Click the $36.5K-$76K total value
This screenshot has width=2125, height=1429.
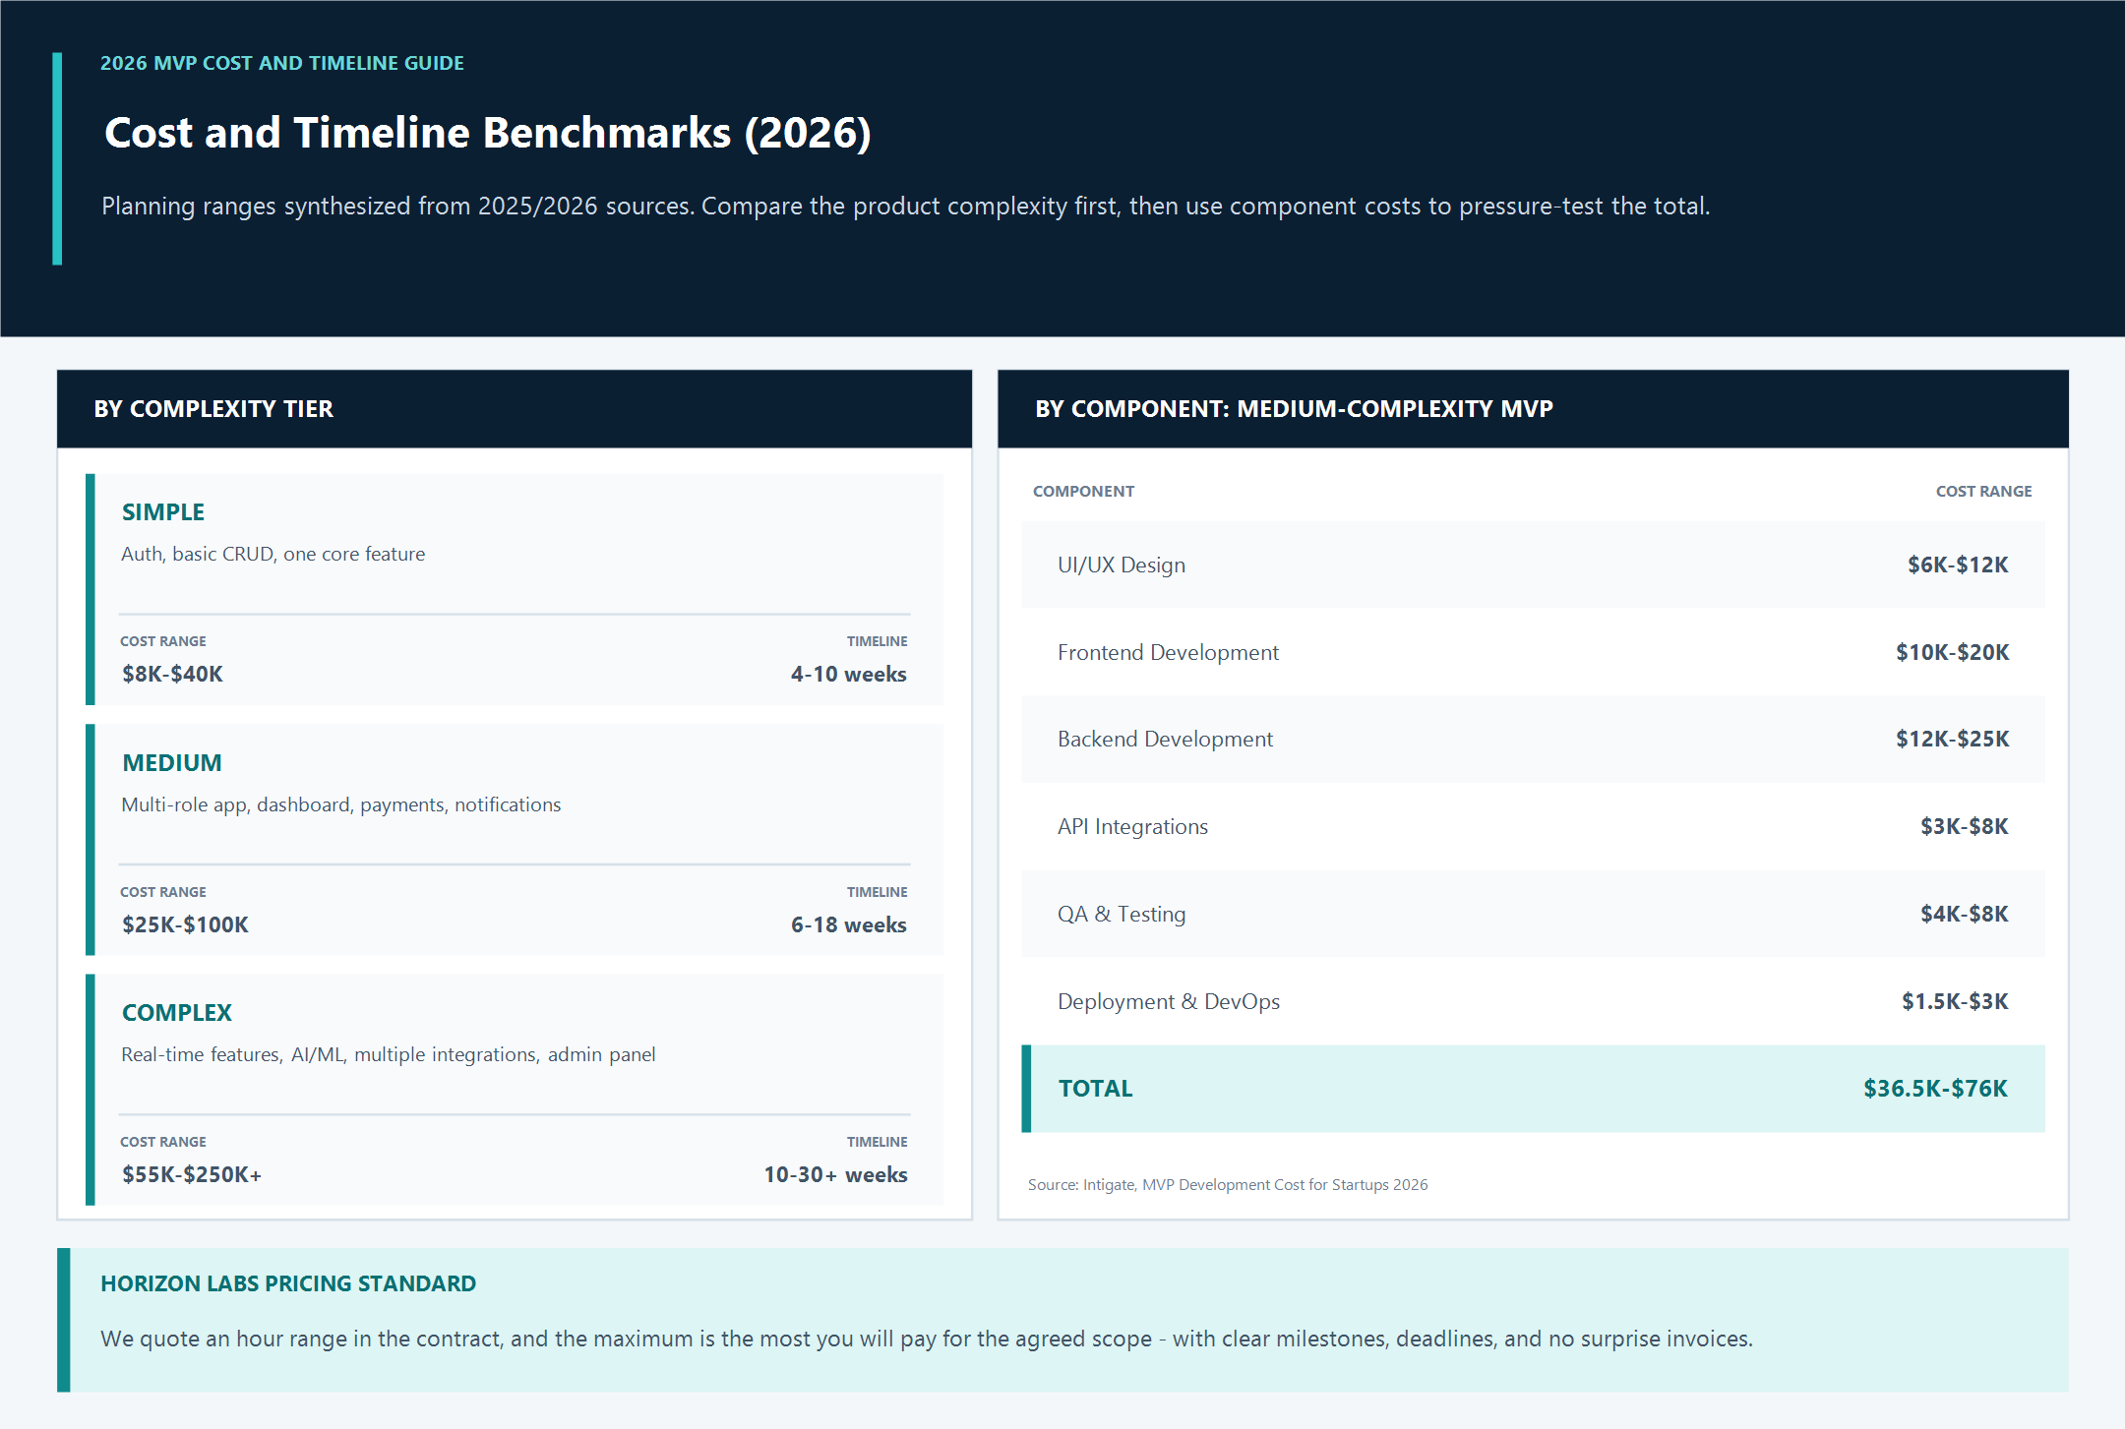1935,1089
